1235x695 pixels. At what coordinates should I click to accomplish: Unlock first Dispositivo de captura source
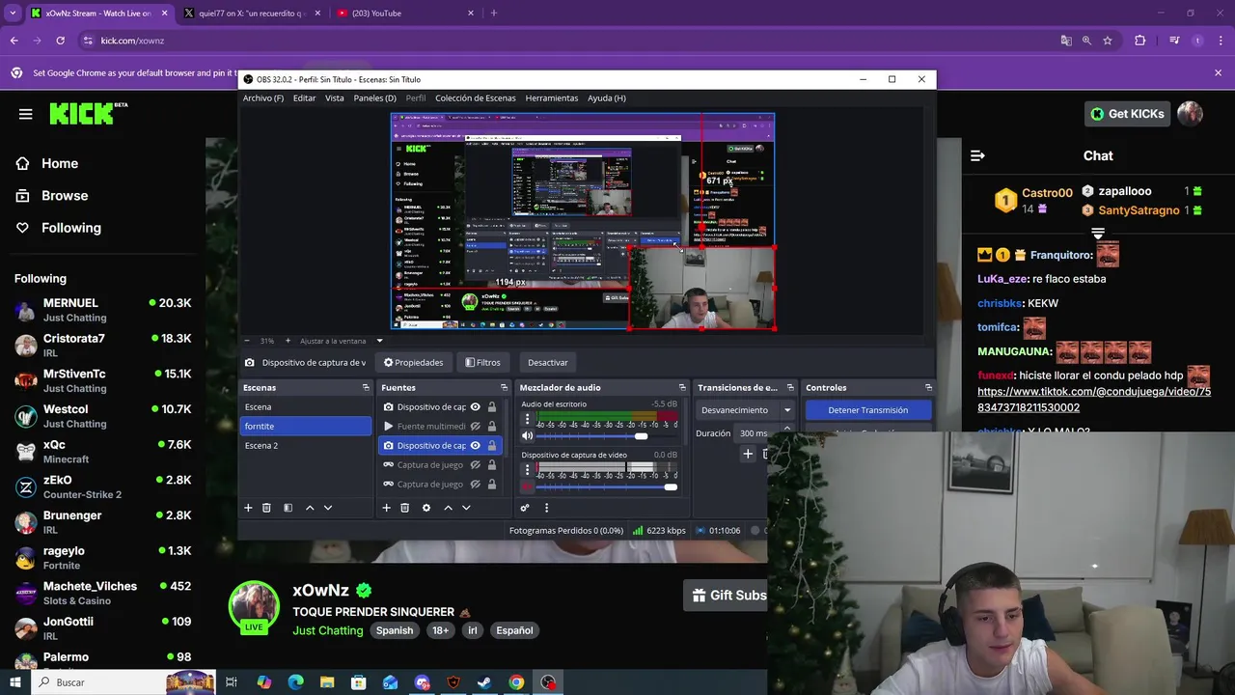click(x=492, y=407)
